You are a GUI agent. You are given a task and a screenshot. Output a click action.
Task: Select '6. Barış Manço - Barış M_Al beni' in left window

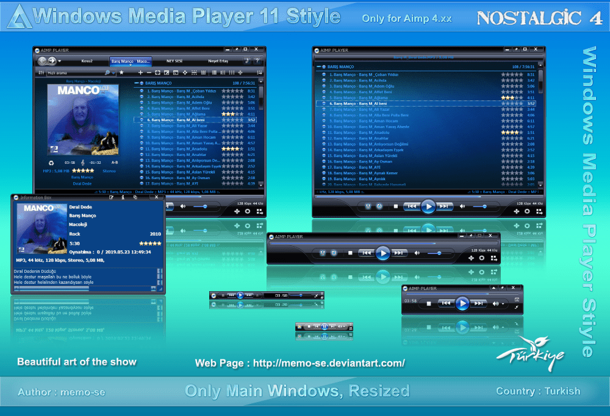click(195, 120)
